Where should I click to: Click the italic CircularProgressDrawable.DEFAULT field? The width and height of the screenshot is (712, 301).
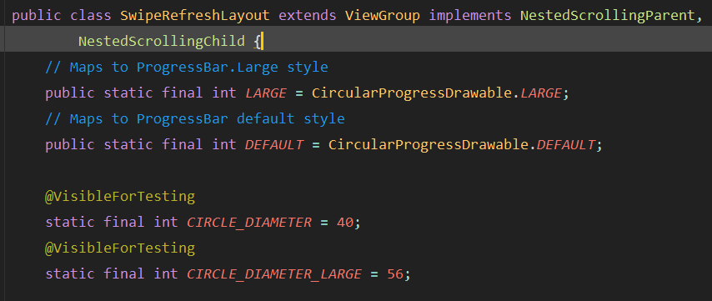566,145
